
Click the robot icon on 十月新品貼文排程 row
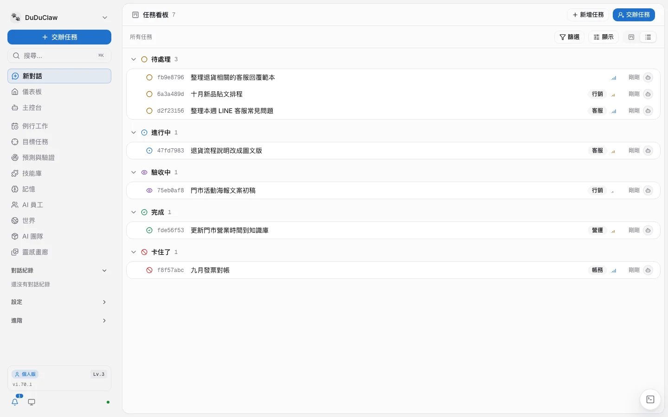click(648, 94)
